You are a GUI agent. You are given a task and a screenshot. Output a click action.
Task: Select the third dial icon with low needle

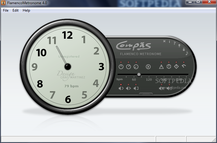136,67
